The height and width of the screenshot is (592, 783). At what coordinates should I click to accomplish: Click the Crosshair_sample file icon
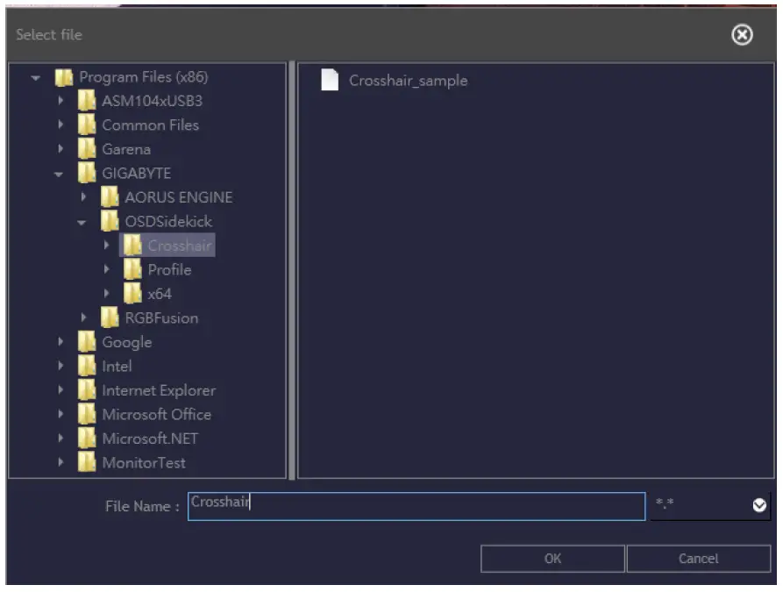[330, 80]
